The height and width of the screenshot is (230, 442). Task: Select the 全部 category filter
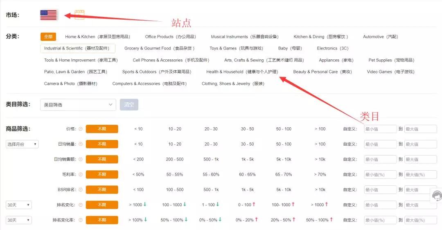[48, 37]
